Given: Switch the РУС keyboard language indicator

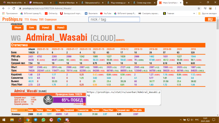Looking at the screenshot, I should [x=197, y=120].
